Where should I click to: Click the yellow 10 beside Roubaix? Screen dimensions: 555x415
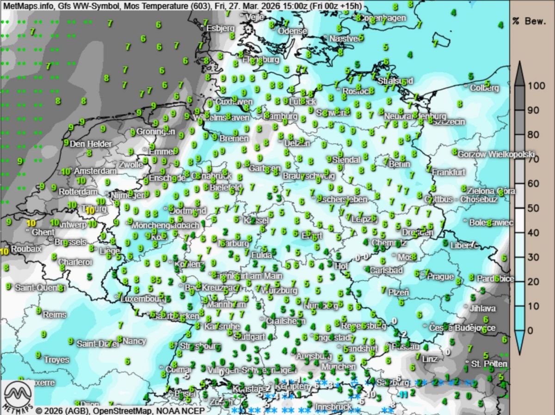[x=5, y=251]
